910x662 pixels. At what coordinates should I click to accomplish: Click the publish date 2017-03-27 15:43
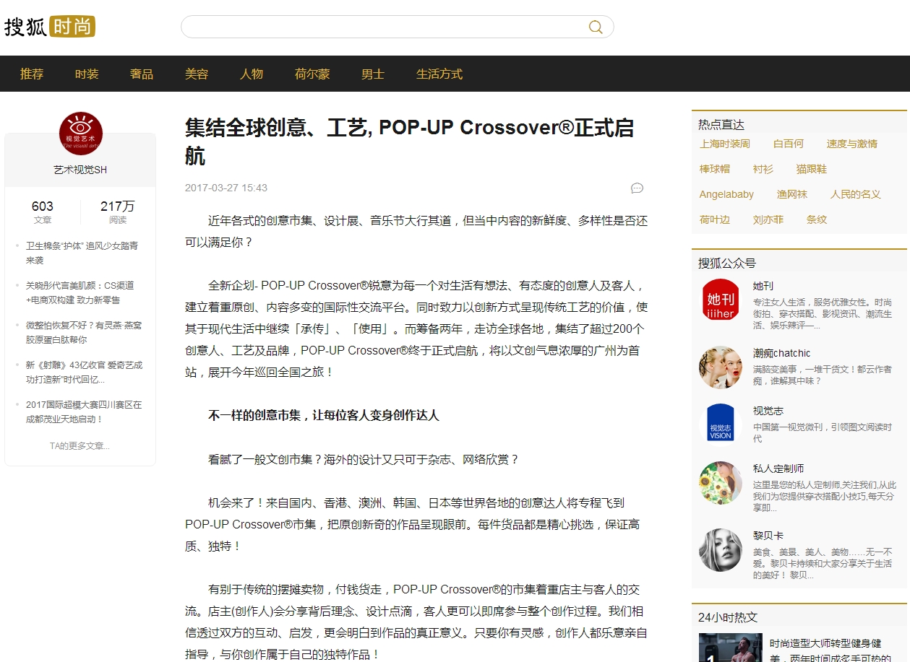pos(226,188)
